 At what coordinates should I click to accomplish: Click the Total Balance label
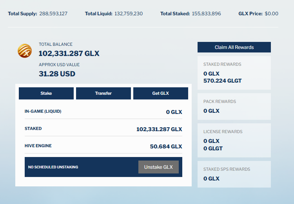pyautogui.click(x=56, y=44)
